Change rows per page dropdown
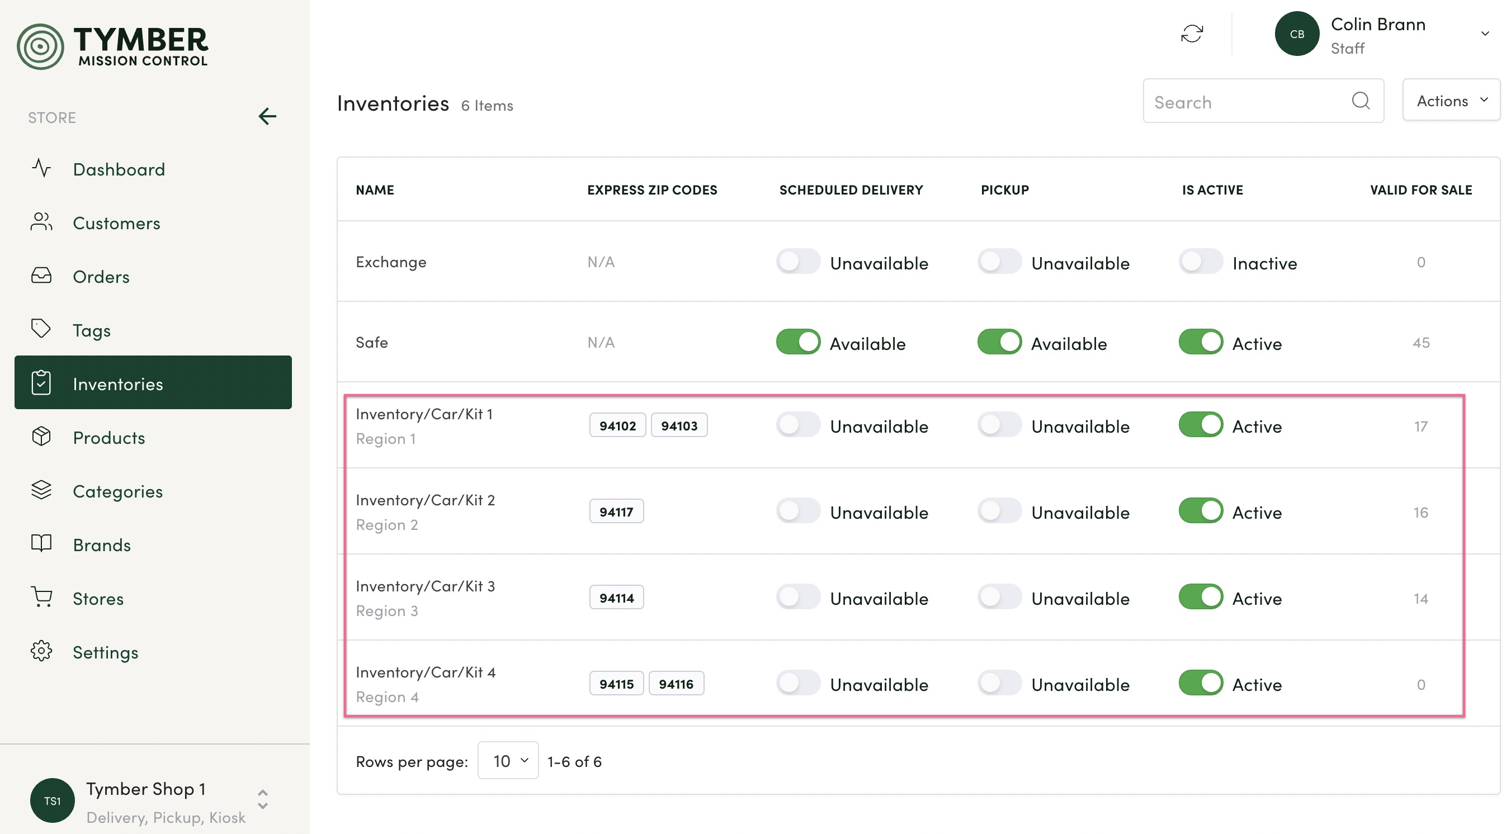The width and height of the screenshot is (1511, 834). (508, 761)
